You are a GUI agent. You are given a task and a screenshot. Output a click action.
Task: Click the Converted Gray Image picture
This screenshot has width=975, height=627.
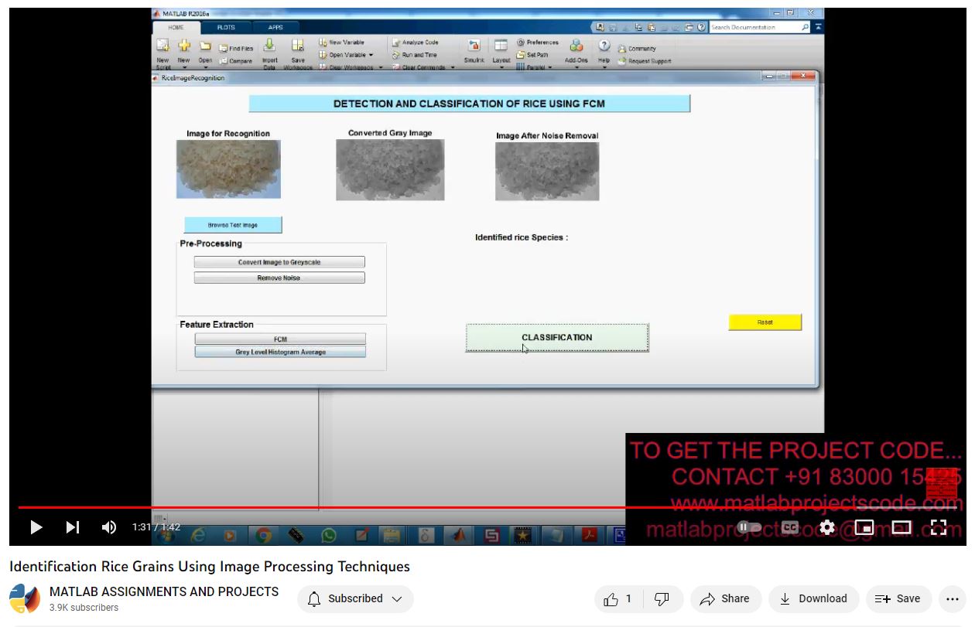pos(390,170)
